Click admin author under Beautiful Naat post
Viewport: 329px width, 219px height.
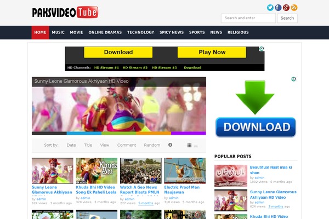click(x=259, y=178)
